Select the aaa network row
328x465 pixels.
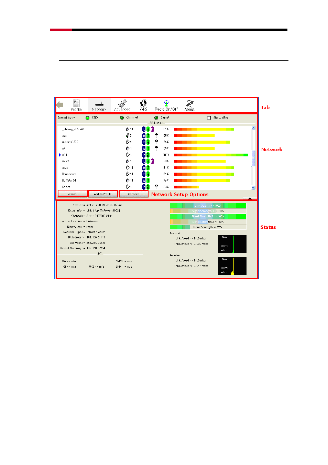click(x=155, y=136)
